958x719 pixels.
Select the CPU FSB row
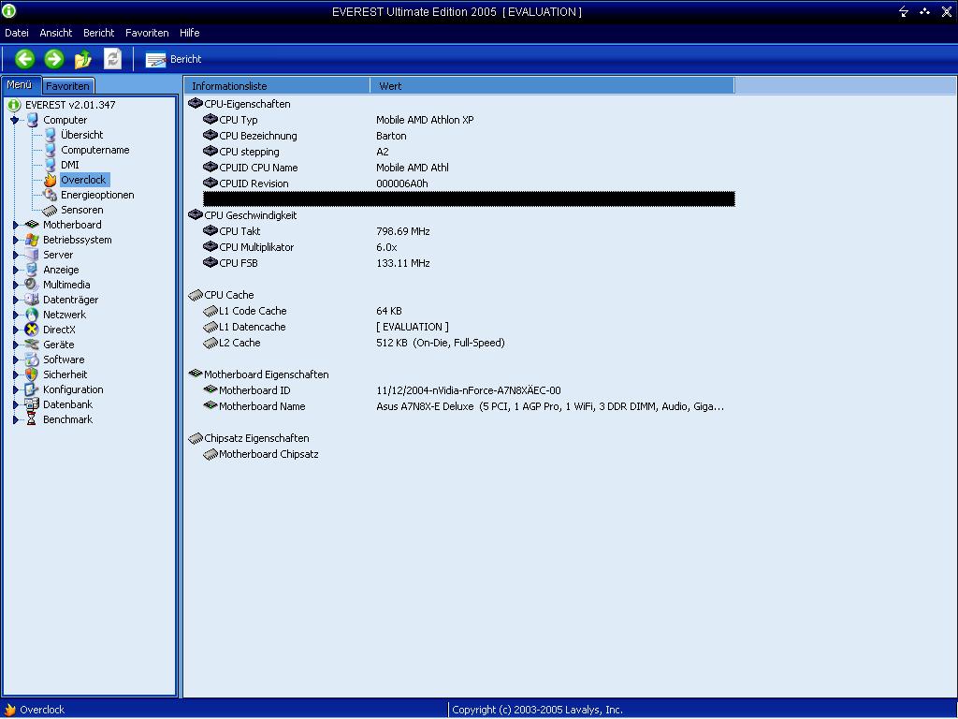pyautogui.click(x=469, y=263)
